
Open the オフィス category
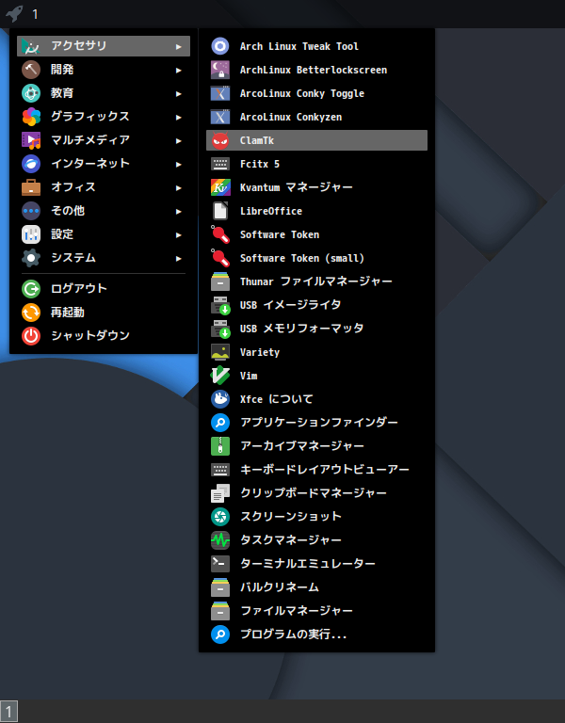(104, 187)
